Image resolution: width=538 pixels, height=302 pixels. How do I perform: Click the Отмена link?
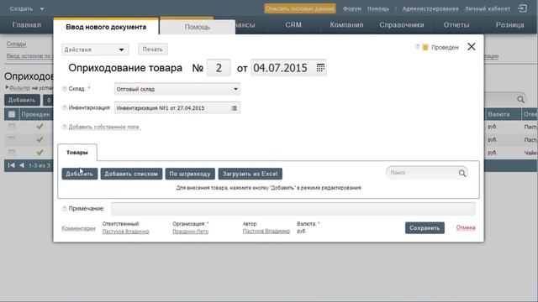[466, 227]
